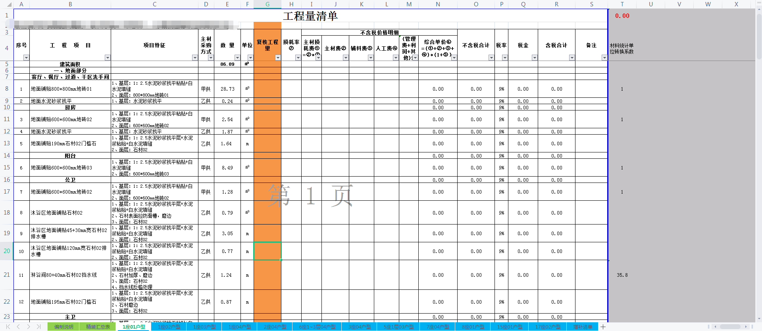Open filter dropdown for 主材费② column

tap(346, 58)
